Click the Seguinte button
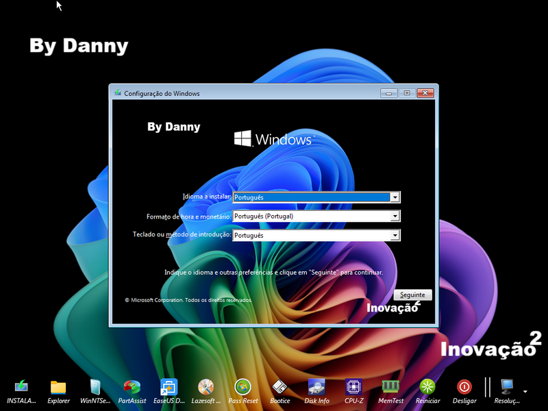The height and width of the screenshot is (411, 548). coord(413,295)
